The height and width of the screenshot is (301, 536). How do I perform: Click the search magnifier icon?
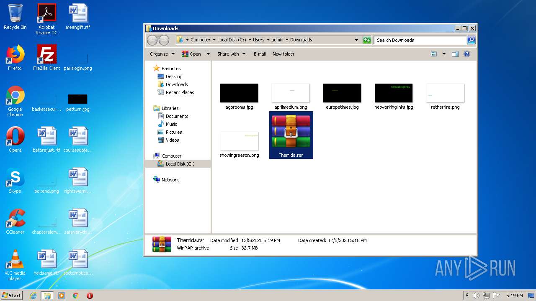click(471, 40)
